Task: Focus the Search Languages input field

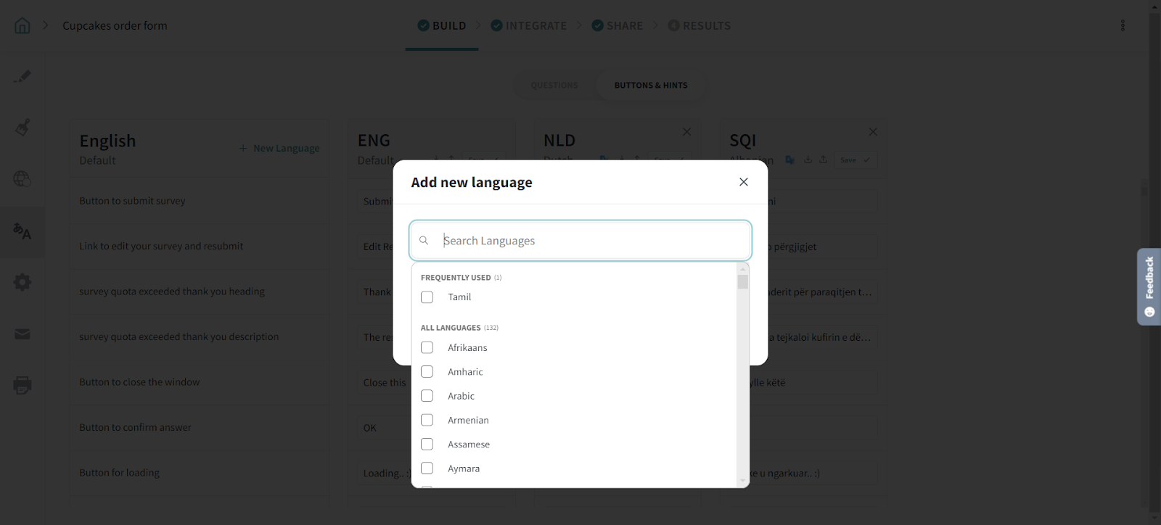Action: (x=588, y=241)
